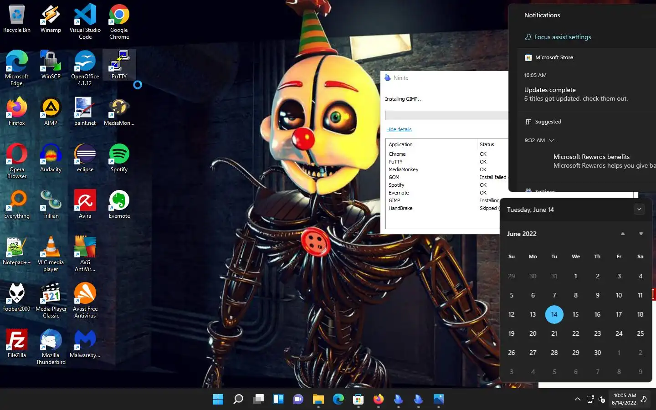The image size is (656, 410).
Task: Open the Recycle Bin desktop icon
Action: pyautogui.click(x=17, y=19)
